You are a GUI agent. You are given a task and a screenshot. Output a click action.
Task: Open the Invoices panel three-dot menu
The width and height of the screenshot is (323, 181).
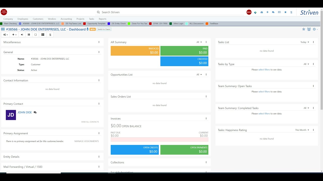[206, 118]
